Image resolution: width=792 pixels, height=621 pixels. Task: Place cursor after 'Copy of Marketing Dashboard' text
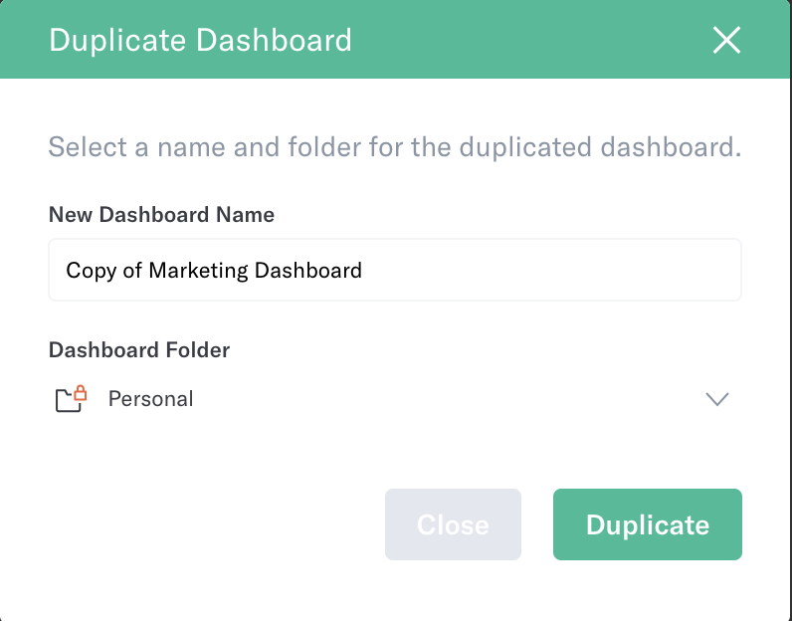click(363, 271)
